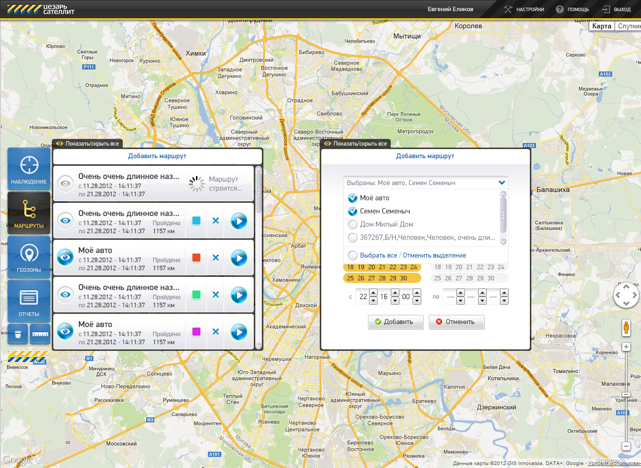
Task: Delete the route with the cyan swatch
Action: [x=216, y=221]
